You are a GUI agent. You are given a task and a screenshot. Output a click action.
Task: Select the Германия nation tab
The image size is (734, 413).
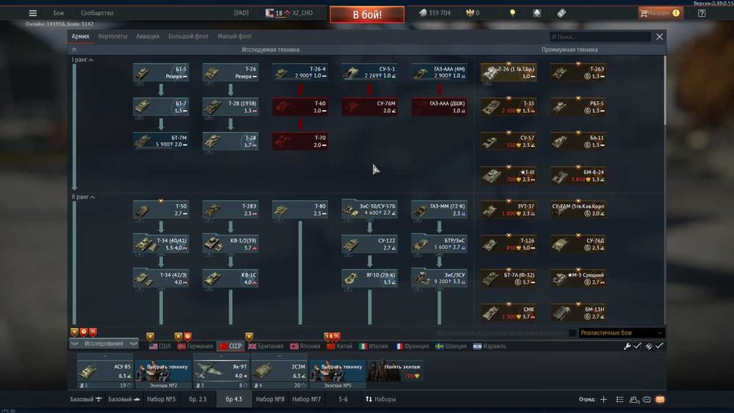pos(195,346)
